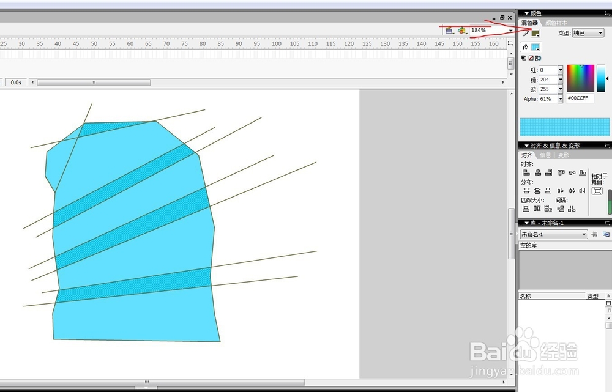Image resolution: width=612 pixels, height=392 pixels.
Task: Click the Match width and height icon
Action: (x=548, y=209)
